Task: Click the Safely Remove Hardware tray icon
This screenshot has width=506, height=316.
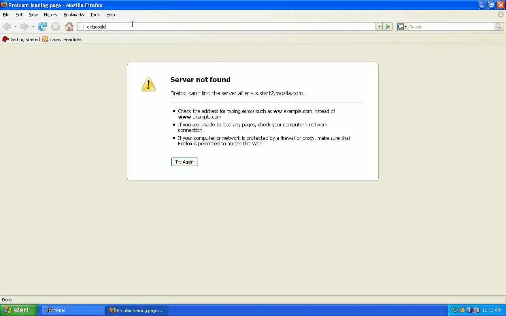Action: click(455, 310)
